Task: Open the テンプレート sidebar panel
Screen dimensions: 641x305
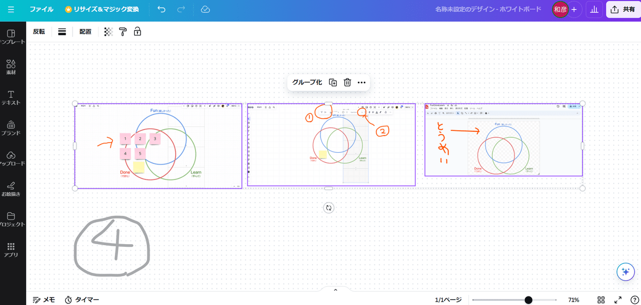Action: pyautogui.click(x=11, y=37)
